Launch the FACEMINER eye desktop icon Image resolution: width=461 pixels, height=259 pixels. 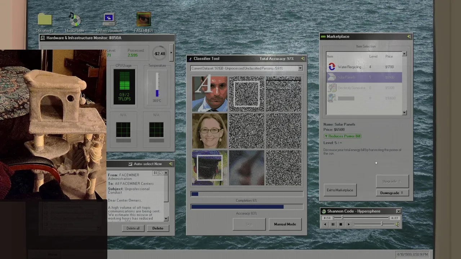point(144,20)
